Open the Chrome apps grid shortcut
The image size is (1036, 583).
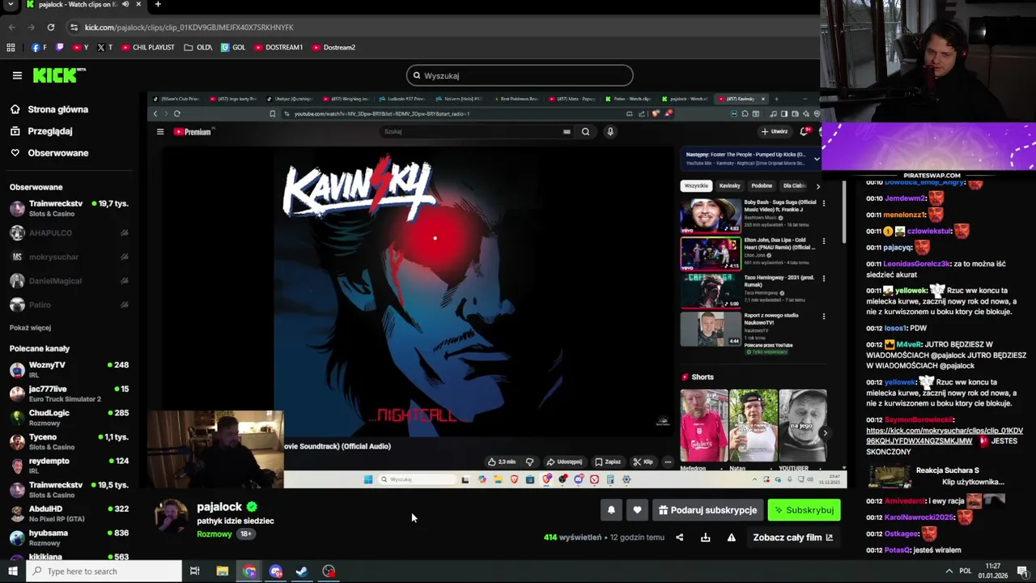pos(11,47)
